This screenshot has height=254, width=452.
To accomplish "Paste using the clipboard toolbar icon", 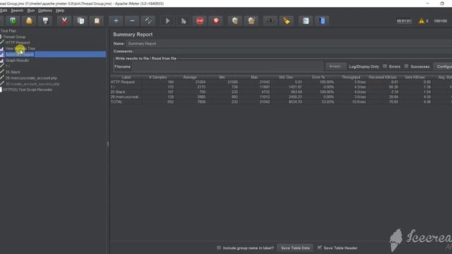I will [x=97, y=20].
